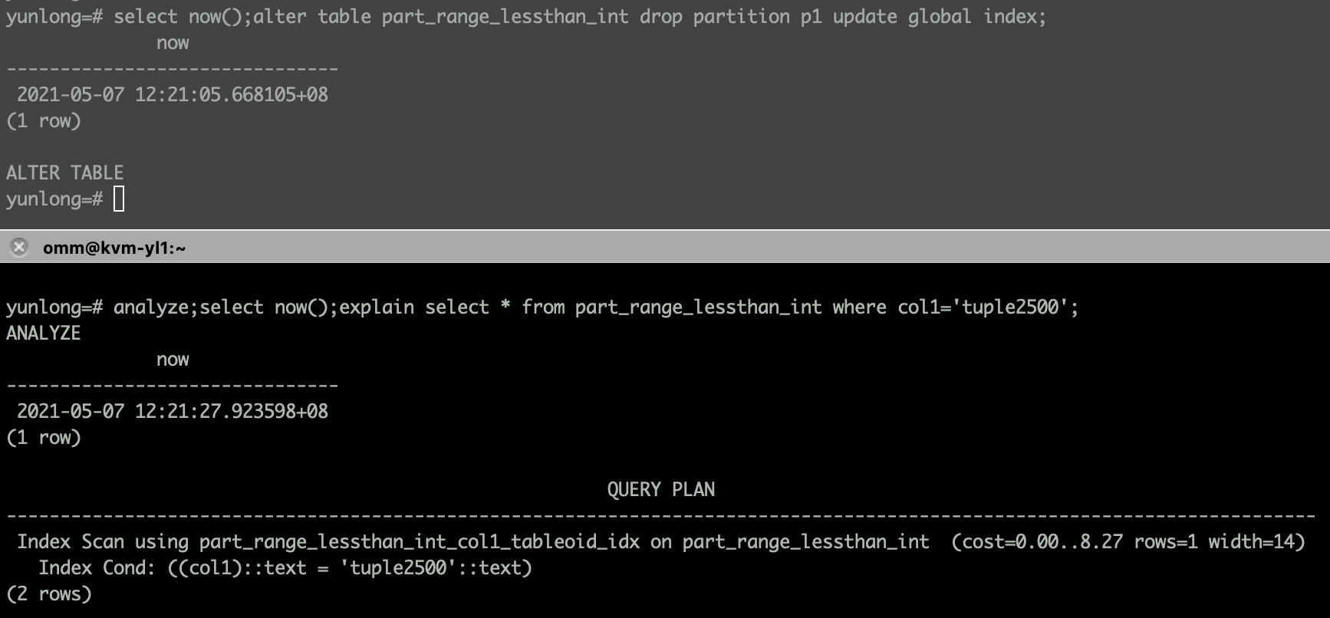Click the 'tuple2500' literal in the command
The width and height of the screenshot is (1330, 618).
tap(1011, 307)
